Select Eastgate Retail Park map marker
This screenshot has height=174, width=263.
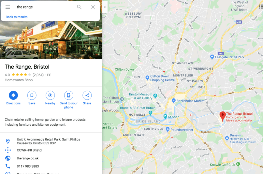212,57
